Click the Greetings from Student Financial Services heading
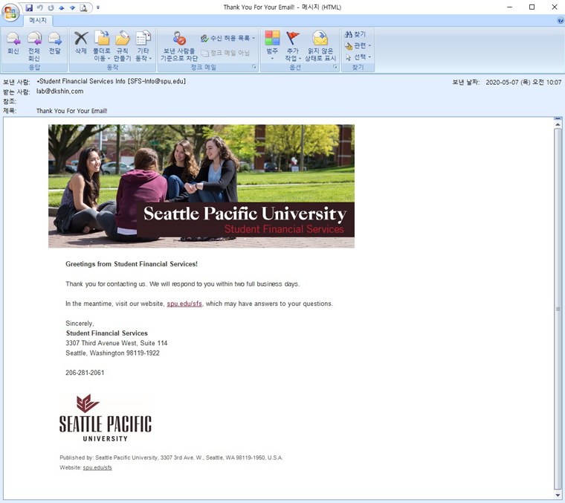Image resolution: width=565 pixels, height=503 pixels. pos(132,264)
